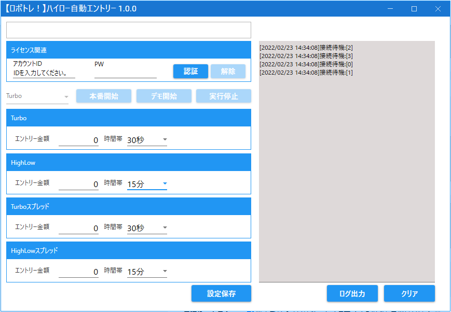451x312 pixels.
Task: Select HighLow エントリー金額 amount field
Action: pos(78,184)
